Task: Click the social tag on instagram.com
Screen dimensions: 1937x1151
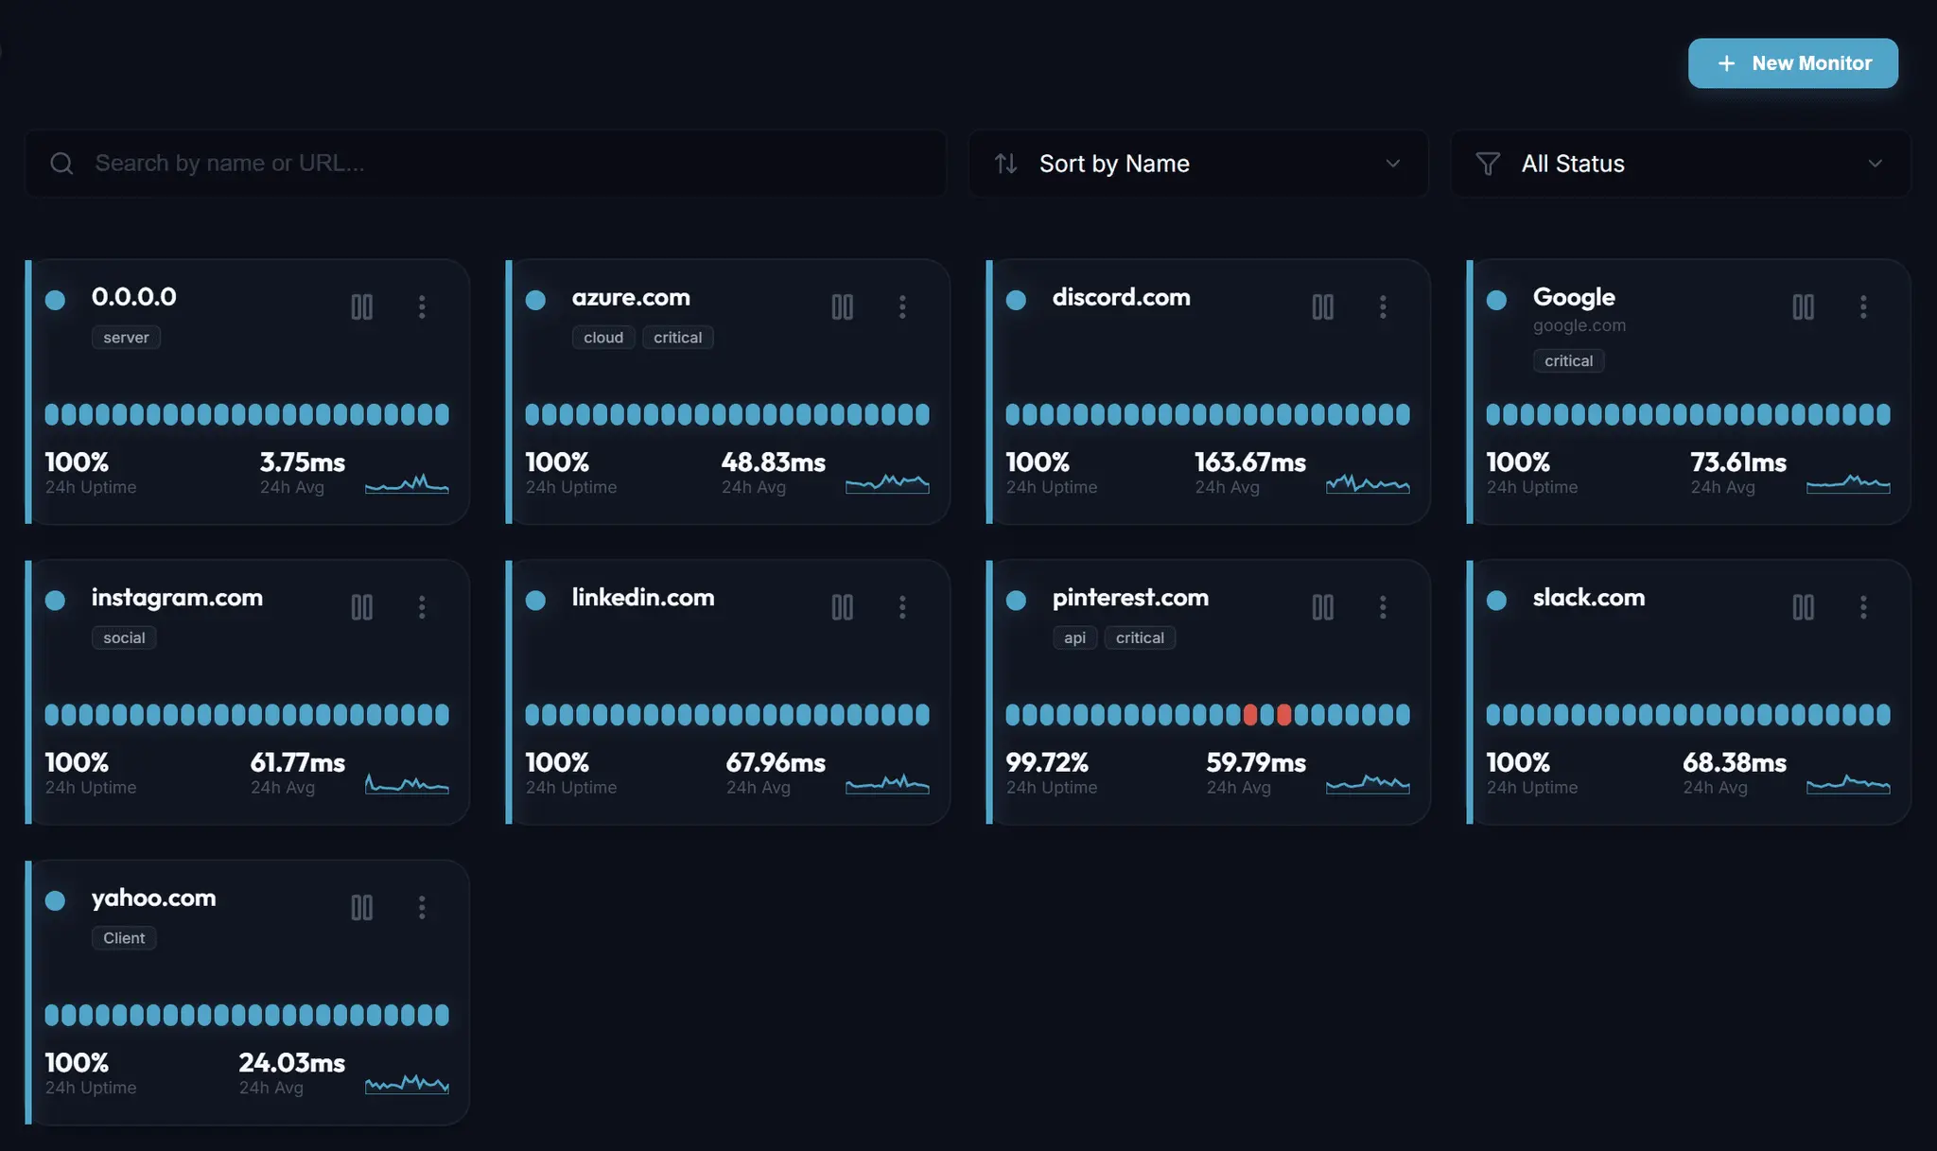Action: point(124,637)
